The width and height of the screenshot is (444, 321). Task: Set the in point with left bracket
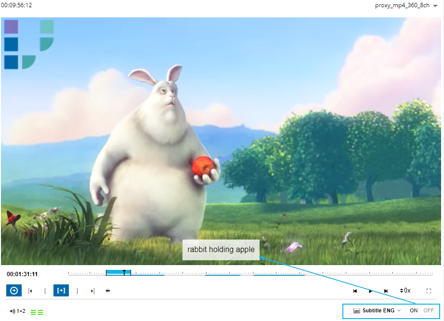(x=45, y=291)
